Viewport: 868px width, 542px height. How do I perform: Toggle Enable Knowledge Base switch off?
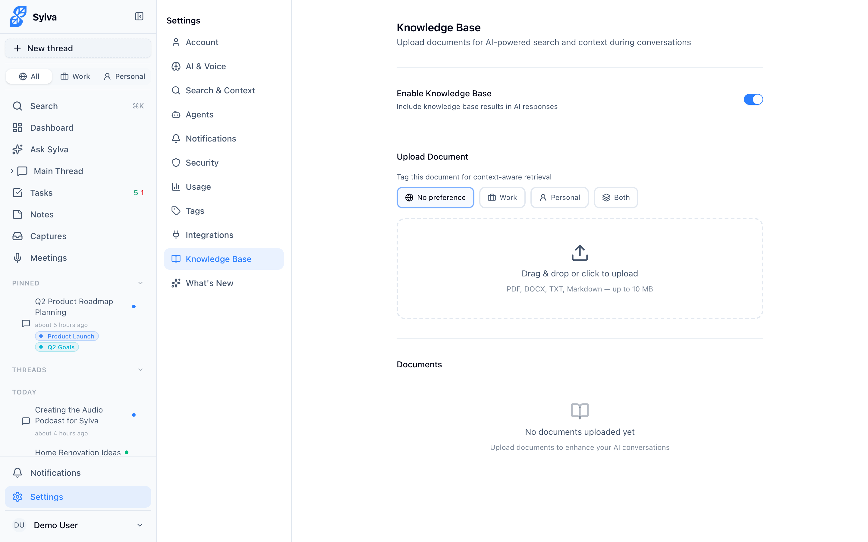click(x=753, y=99)
